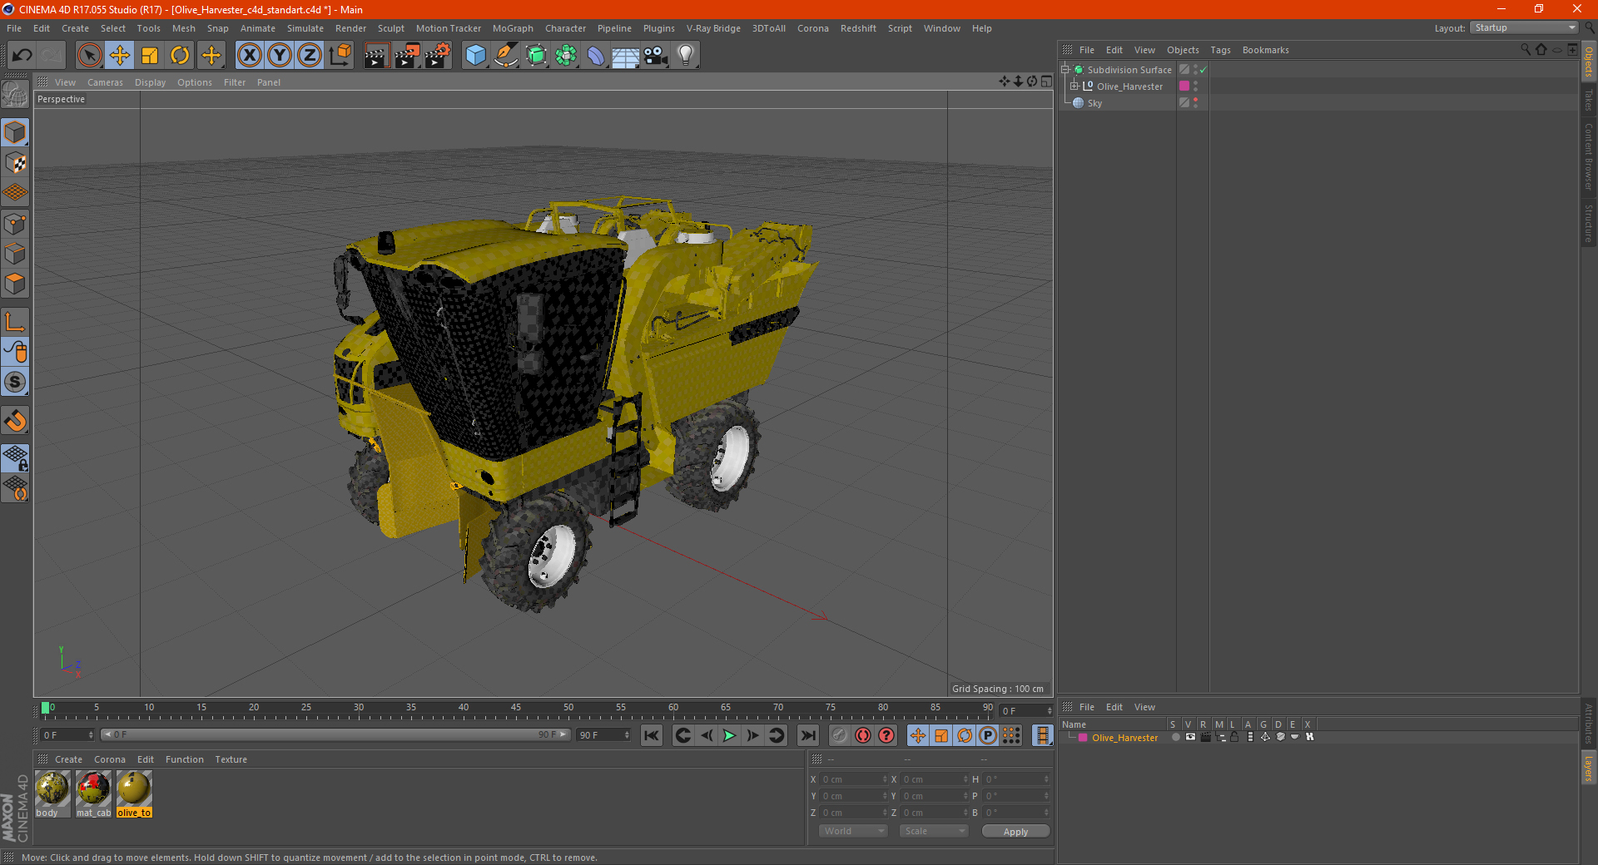Image resolution: width=1598 pixels, height=865 pixels.
Task: Click the Undo arrow icon
Action: (22, 56)
